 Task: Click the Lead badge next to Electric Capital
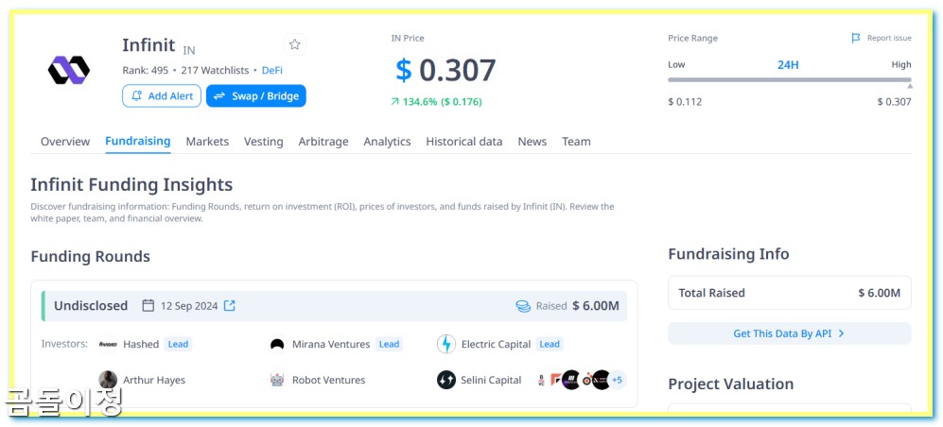(x=550, y=344)
